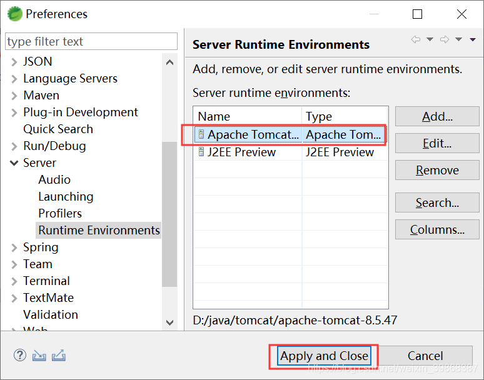Select Validation in the preferences tree
This screenshot has width=484, height=380.
[51, 314]
